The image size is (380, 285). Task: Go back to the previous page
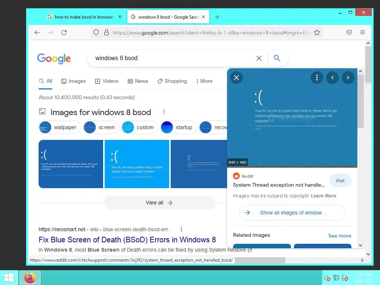37,33
